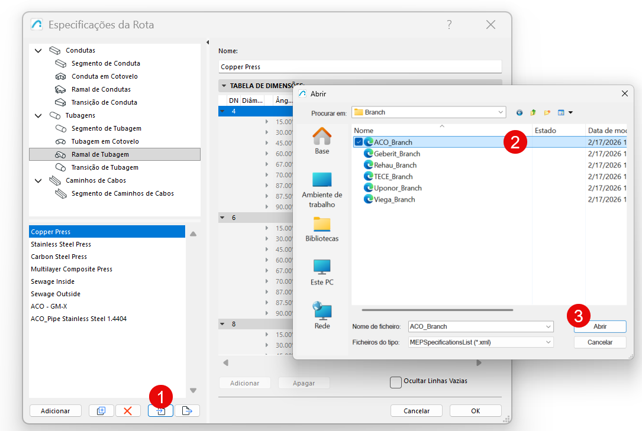642x431 pixels.
Task: Go back using the blue back arrow icon
Action: [x=519, y=112]
